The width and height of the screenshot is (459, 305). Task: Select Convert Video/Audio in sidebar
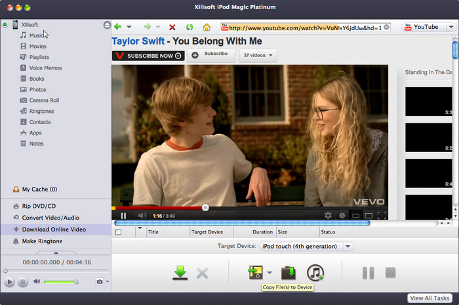50,218
